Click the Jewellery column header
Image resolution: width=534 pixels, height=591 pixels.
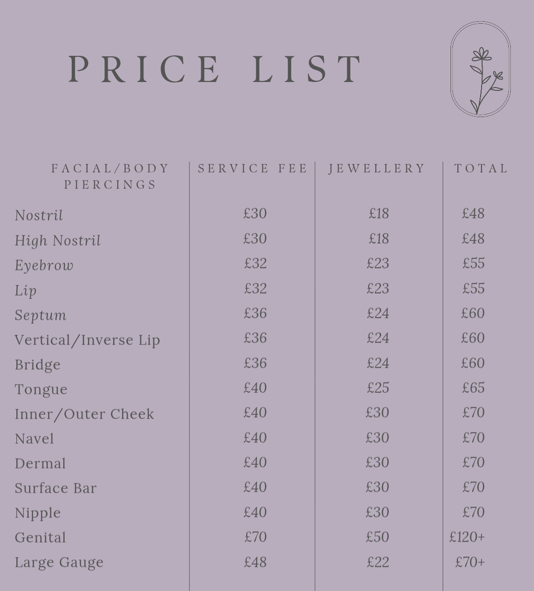coord(377,168)
